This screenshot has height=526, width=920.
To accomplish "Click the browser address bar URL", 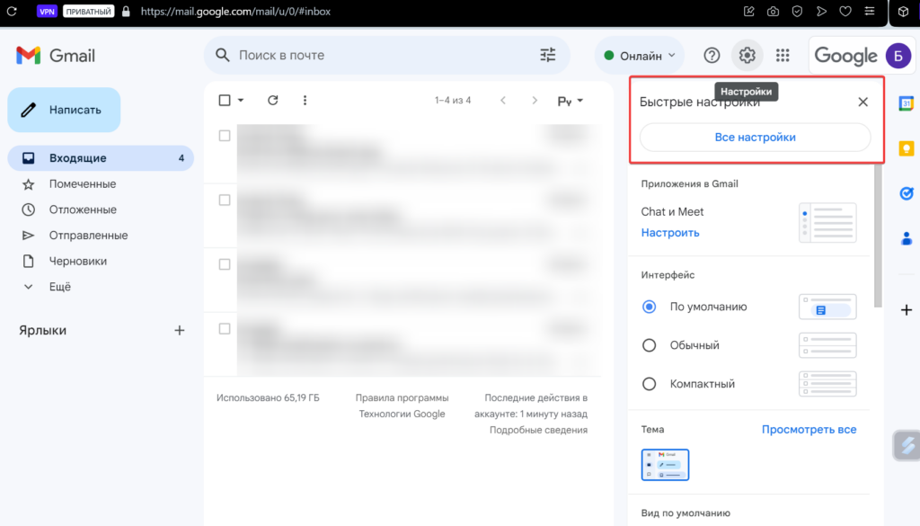I will tap(236, 11).
